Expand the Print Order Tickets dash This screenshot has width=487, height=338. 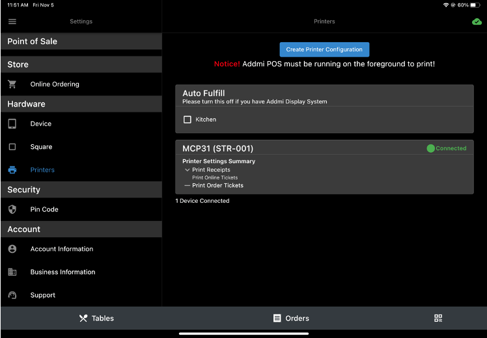(x=188, y=186)
